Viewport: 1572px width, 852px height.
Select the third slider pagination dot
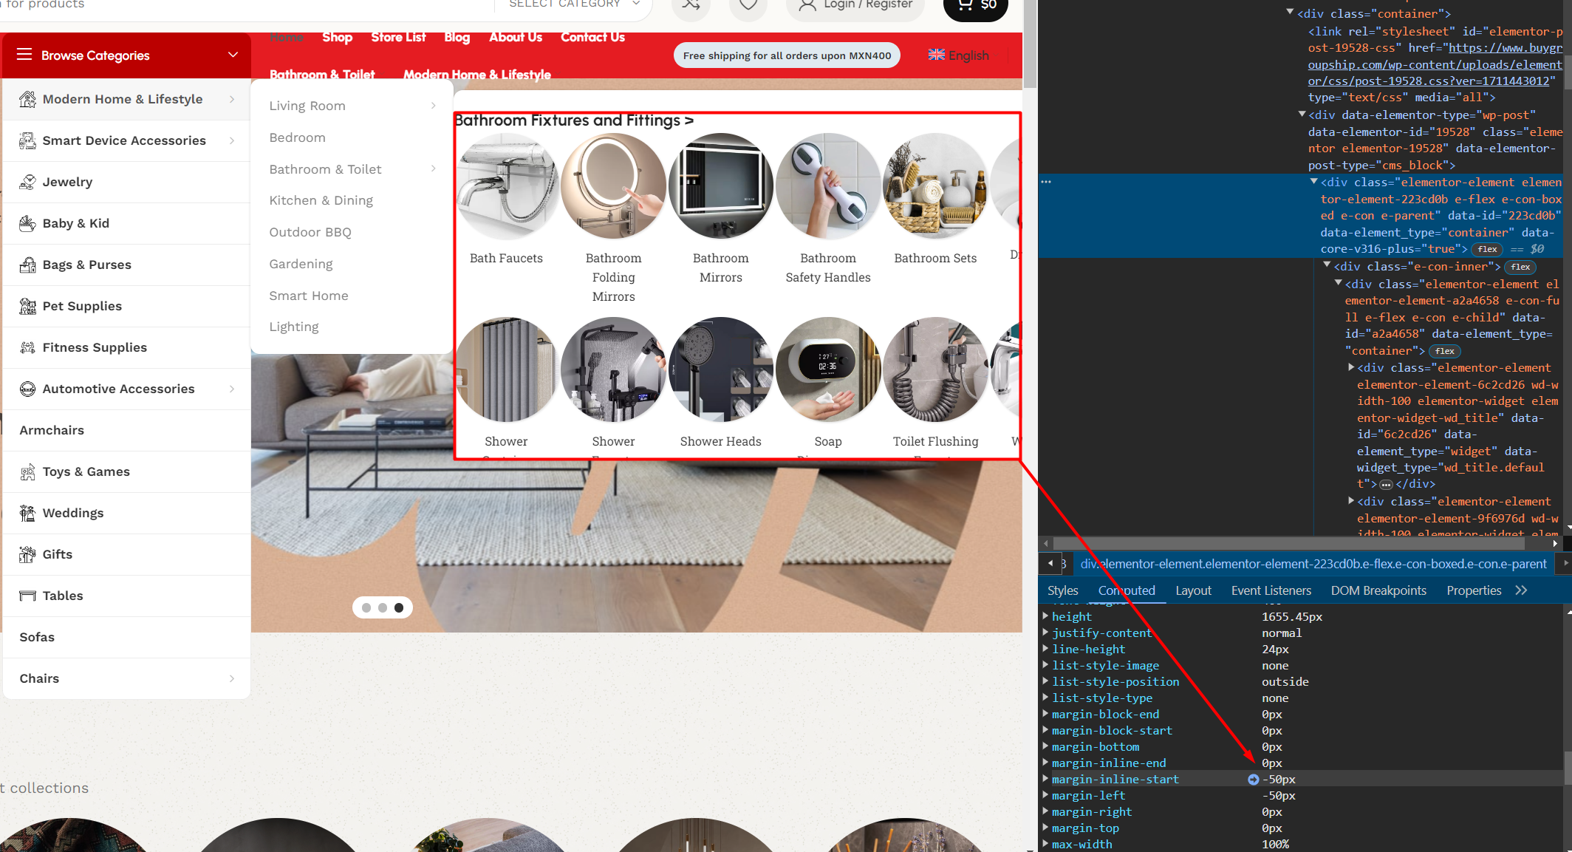(x=399, y=607)
